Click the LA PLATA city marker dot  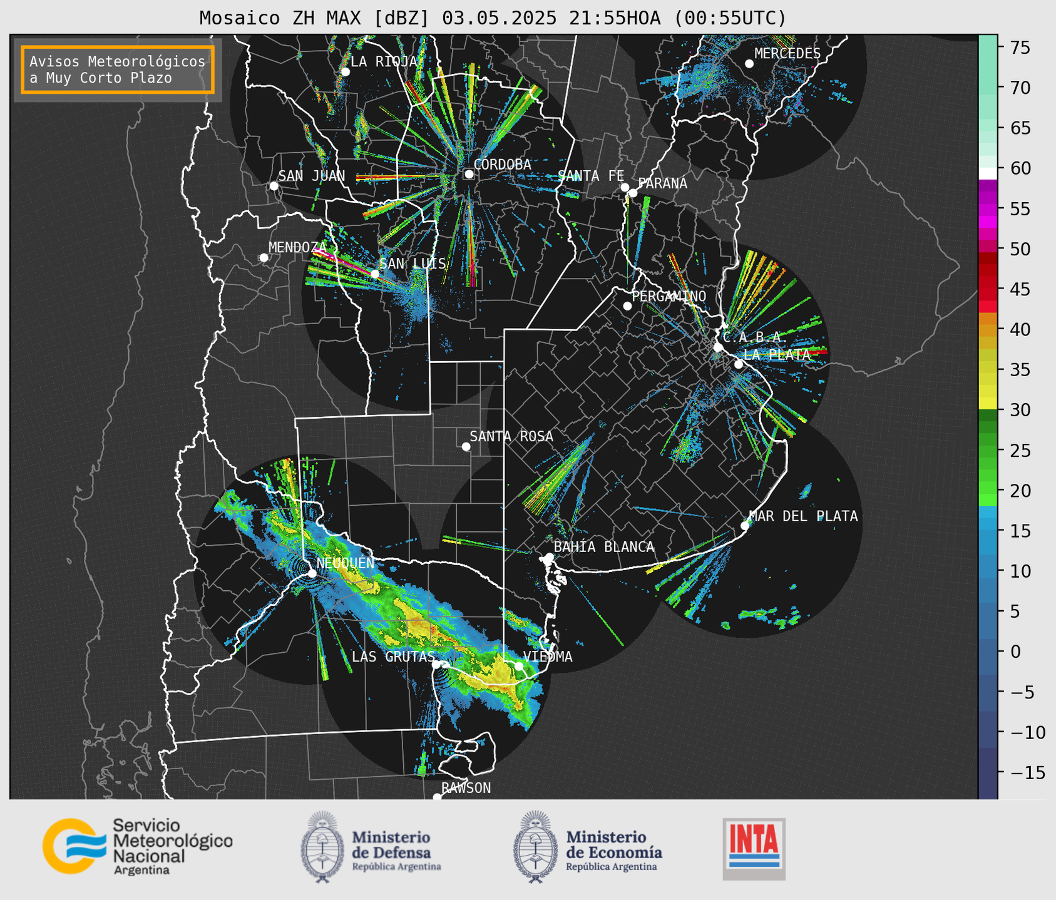click(739, 364)
